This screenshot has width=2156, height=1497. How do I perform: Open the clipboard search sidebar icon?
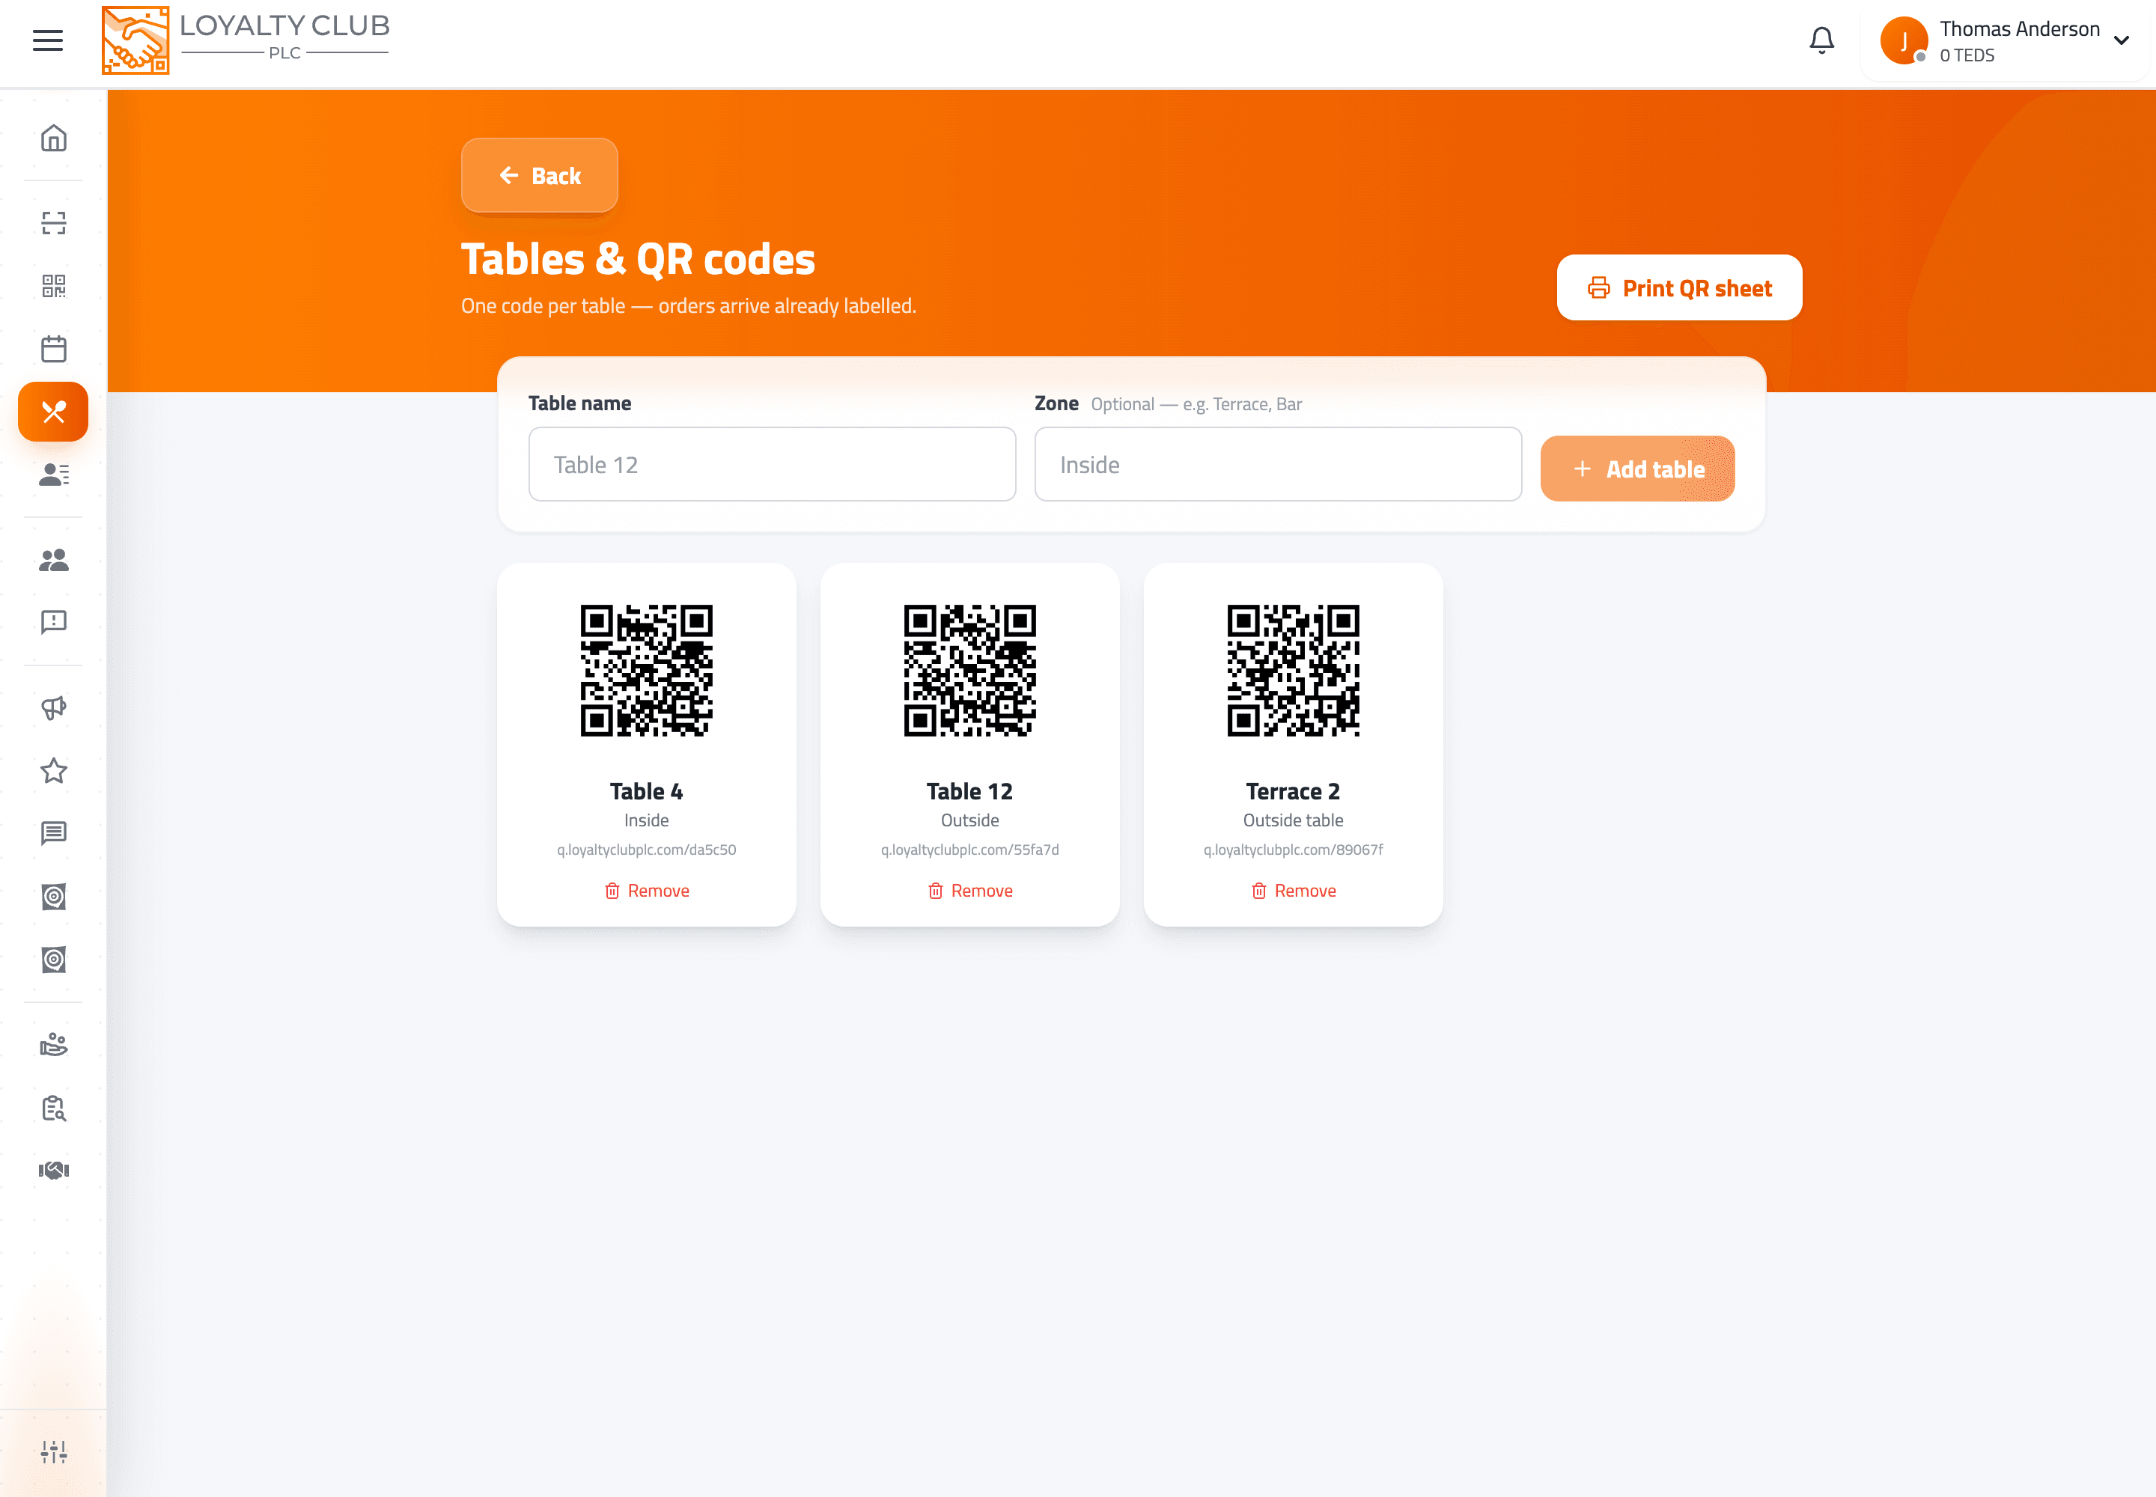(53, 1108)
